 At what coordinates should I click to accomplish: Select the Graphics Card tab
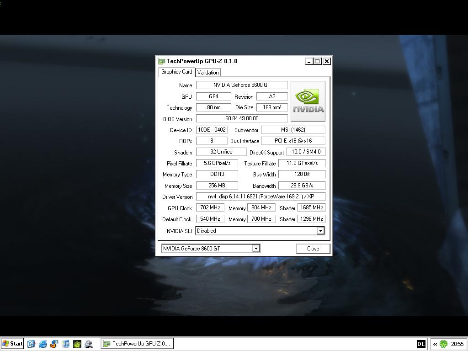coord(176,72)
